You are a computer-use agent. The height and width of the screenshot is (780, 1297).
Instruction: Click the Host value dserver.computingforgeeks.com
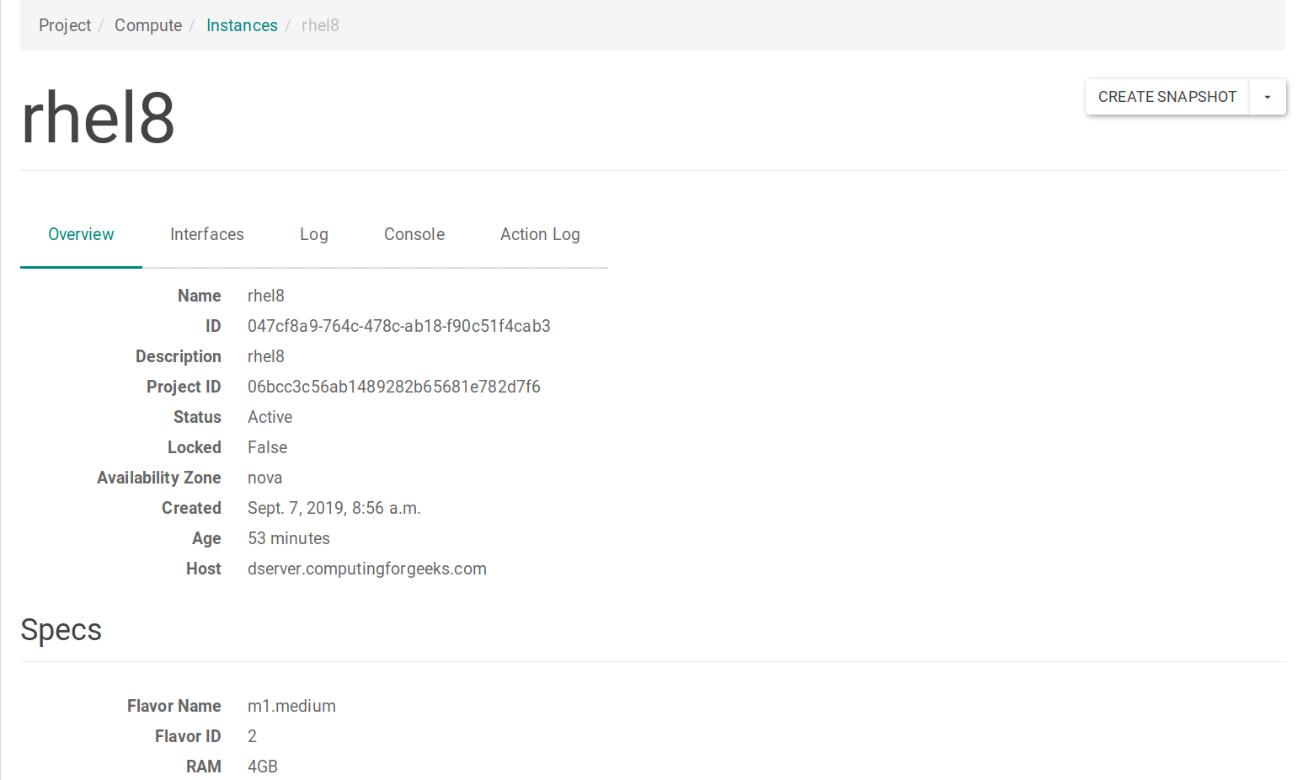366,569
